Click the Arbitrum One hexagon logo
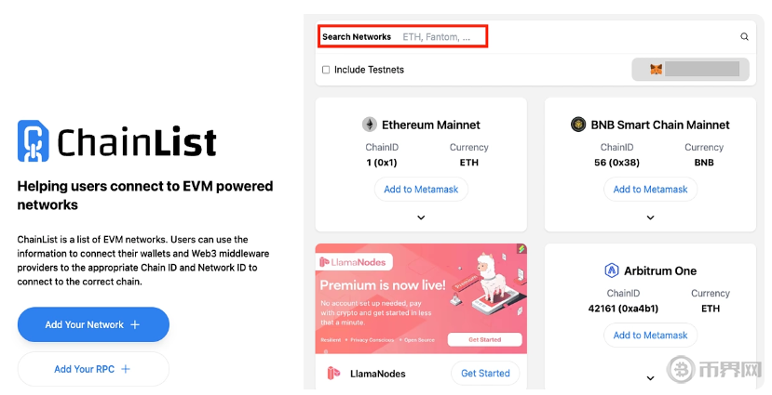The height and width of the screenshot is (395, 772). coord(611,270)
